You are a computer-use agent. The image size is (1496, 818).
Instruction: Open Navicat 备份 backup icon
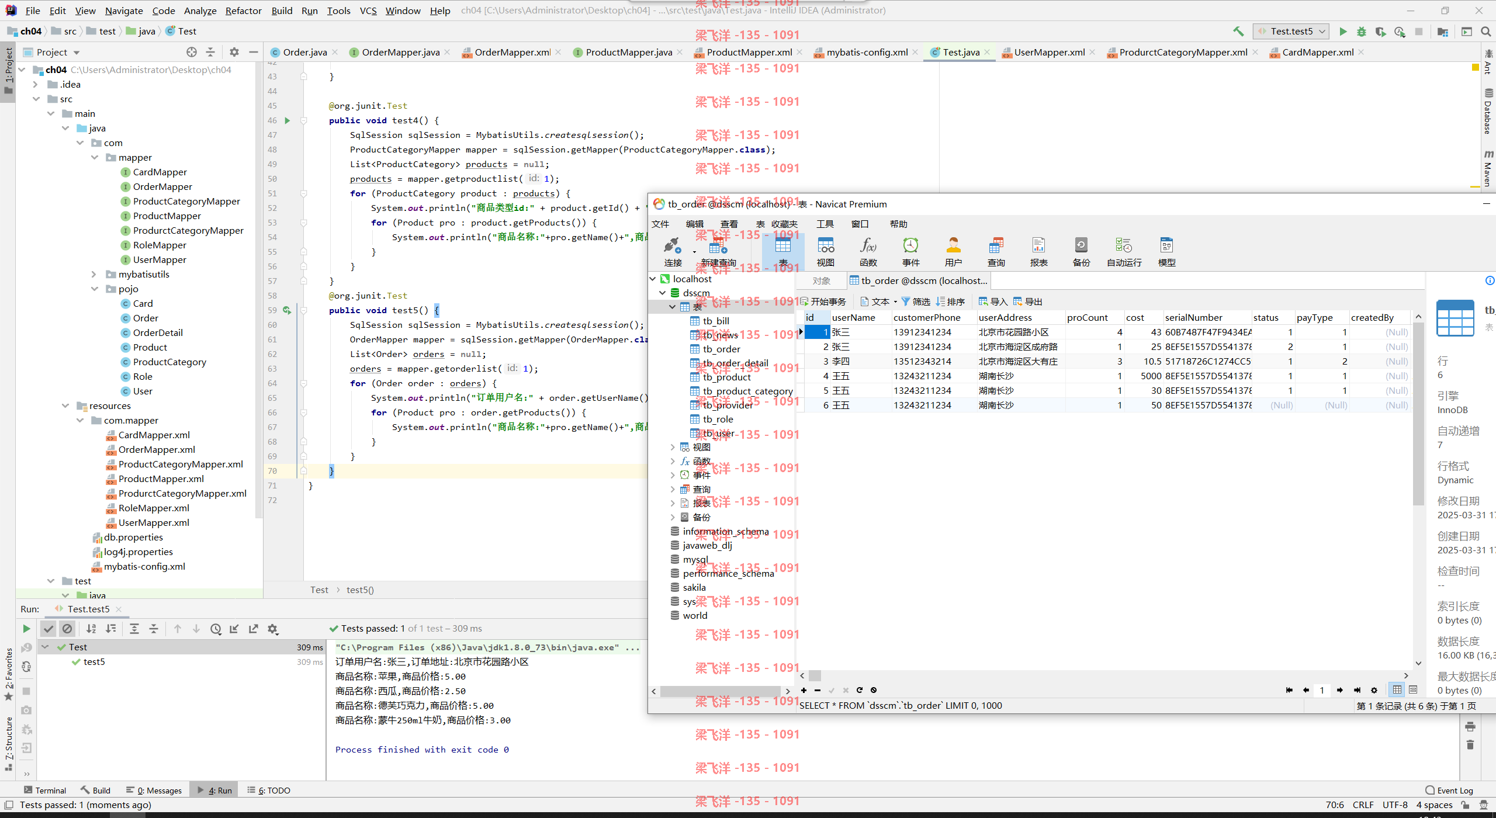coord(1081,252)
